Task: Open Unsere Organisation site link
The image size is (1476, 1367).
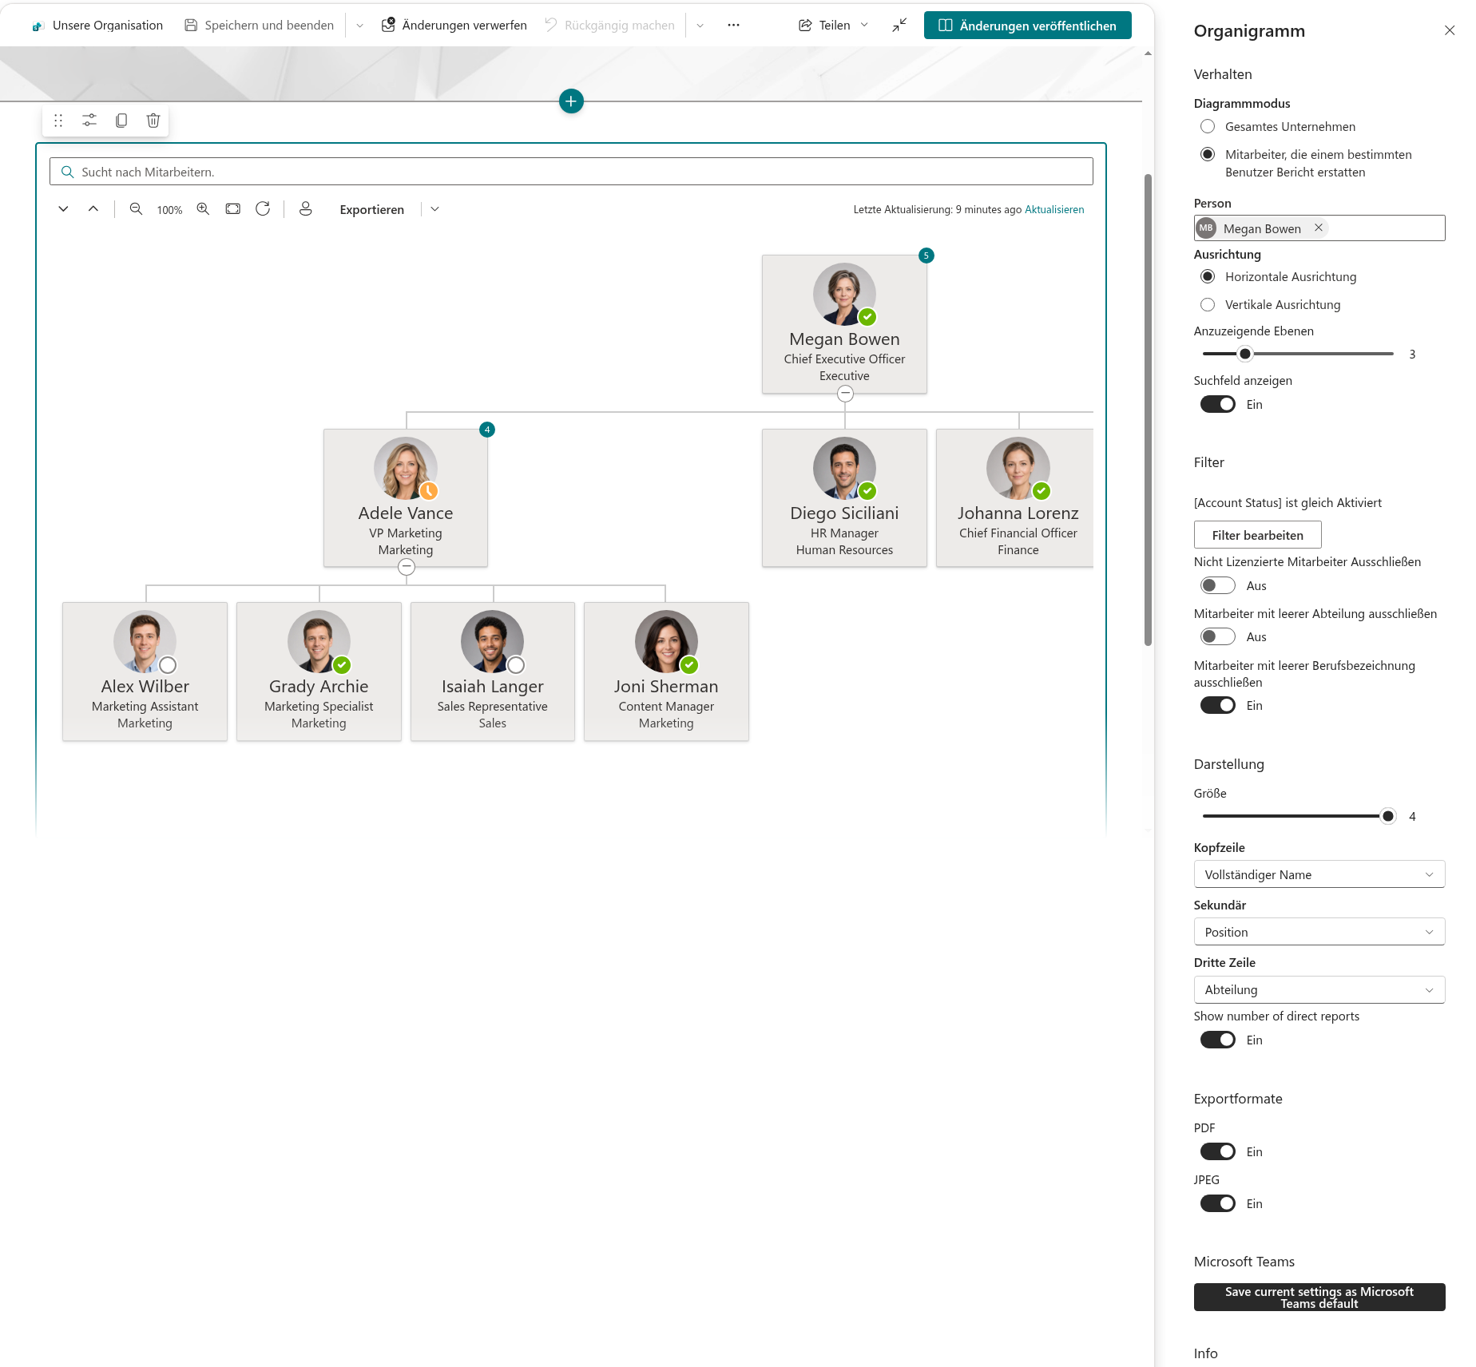Action: pos(97,26)
